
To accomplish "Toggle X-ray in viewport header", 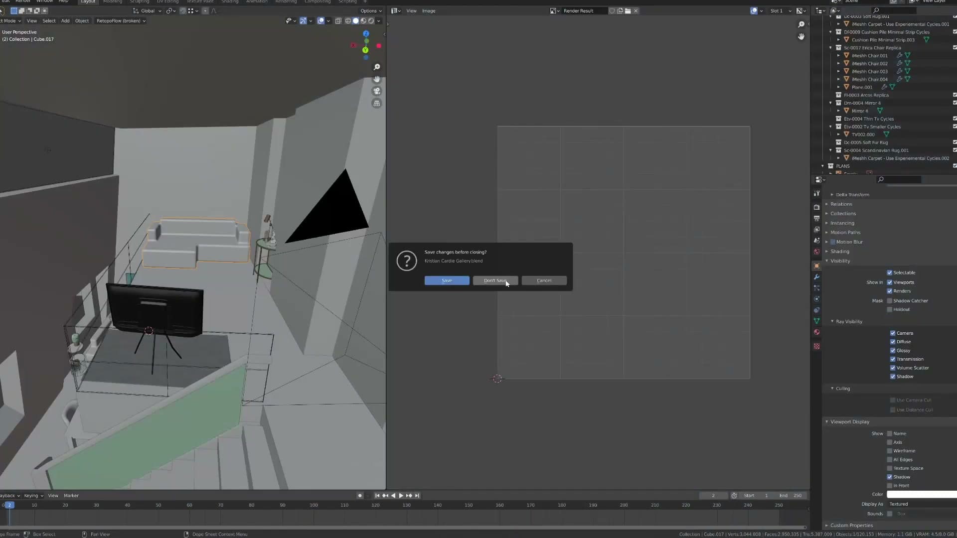I will (338, 21).
